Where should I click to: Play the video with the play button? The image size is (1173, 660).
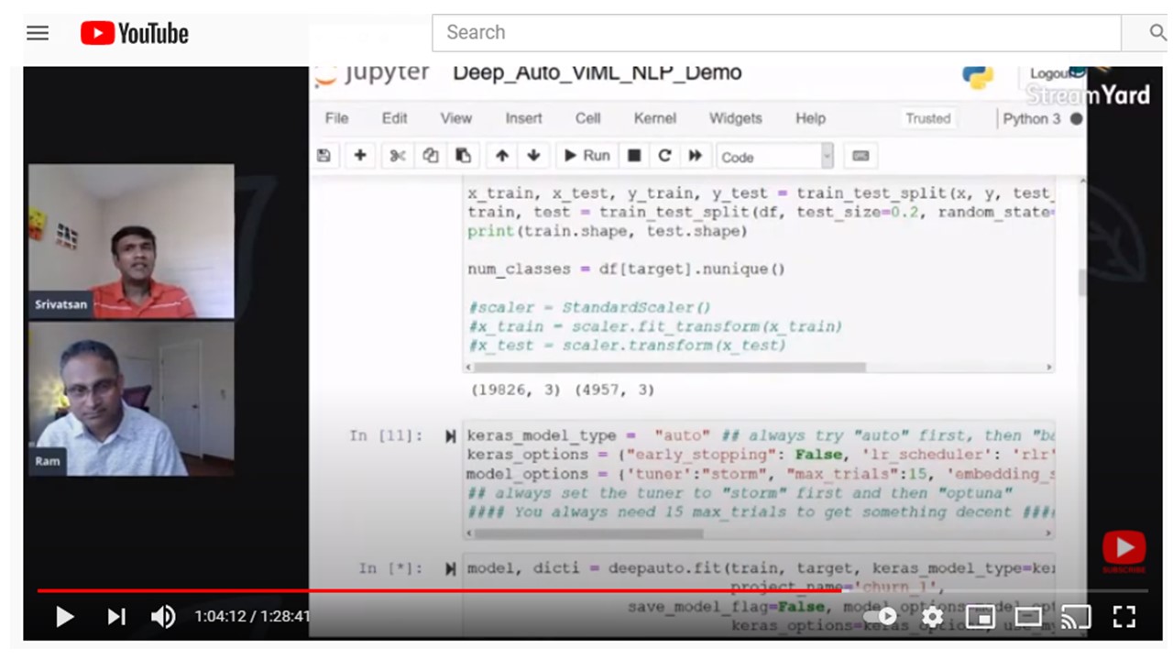pos(65,617)
